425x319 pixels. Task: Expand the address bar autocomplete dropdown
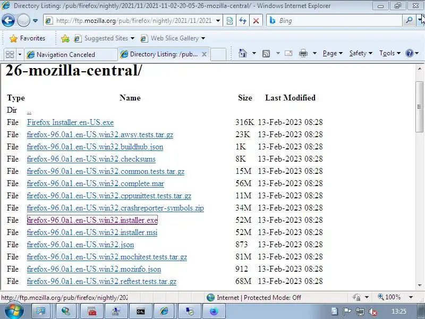[218, 21]
